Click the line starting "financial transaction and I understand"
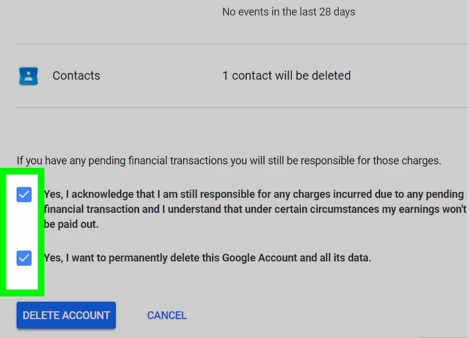 point(255,209)
